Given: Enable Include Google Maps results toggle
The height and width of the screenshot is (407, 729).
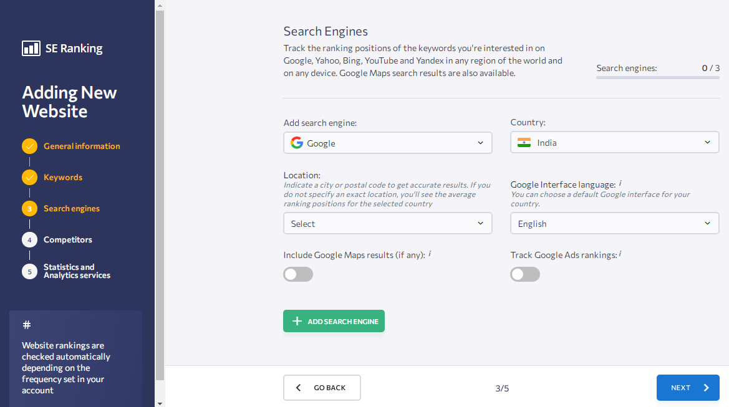Looking at the screenshot, I should 298,274.
